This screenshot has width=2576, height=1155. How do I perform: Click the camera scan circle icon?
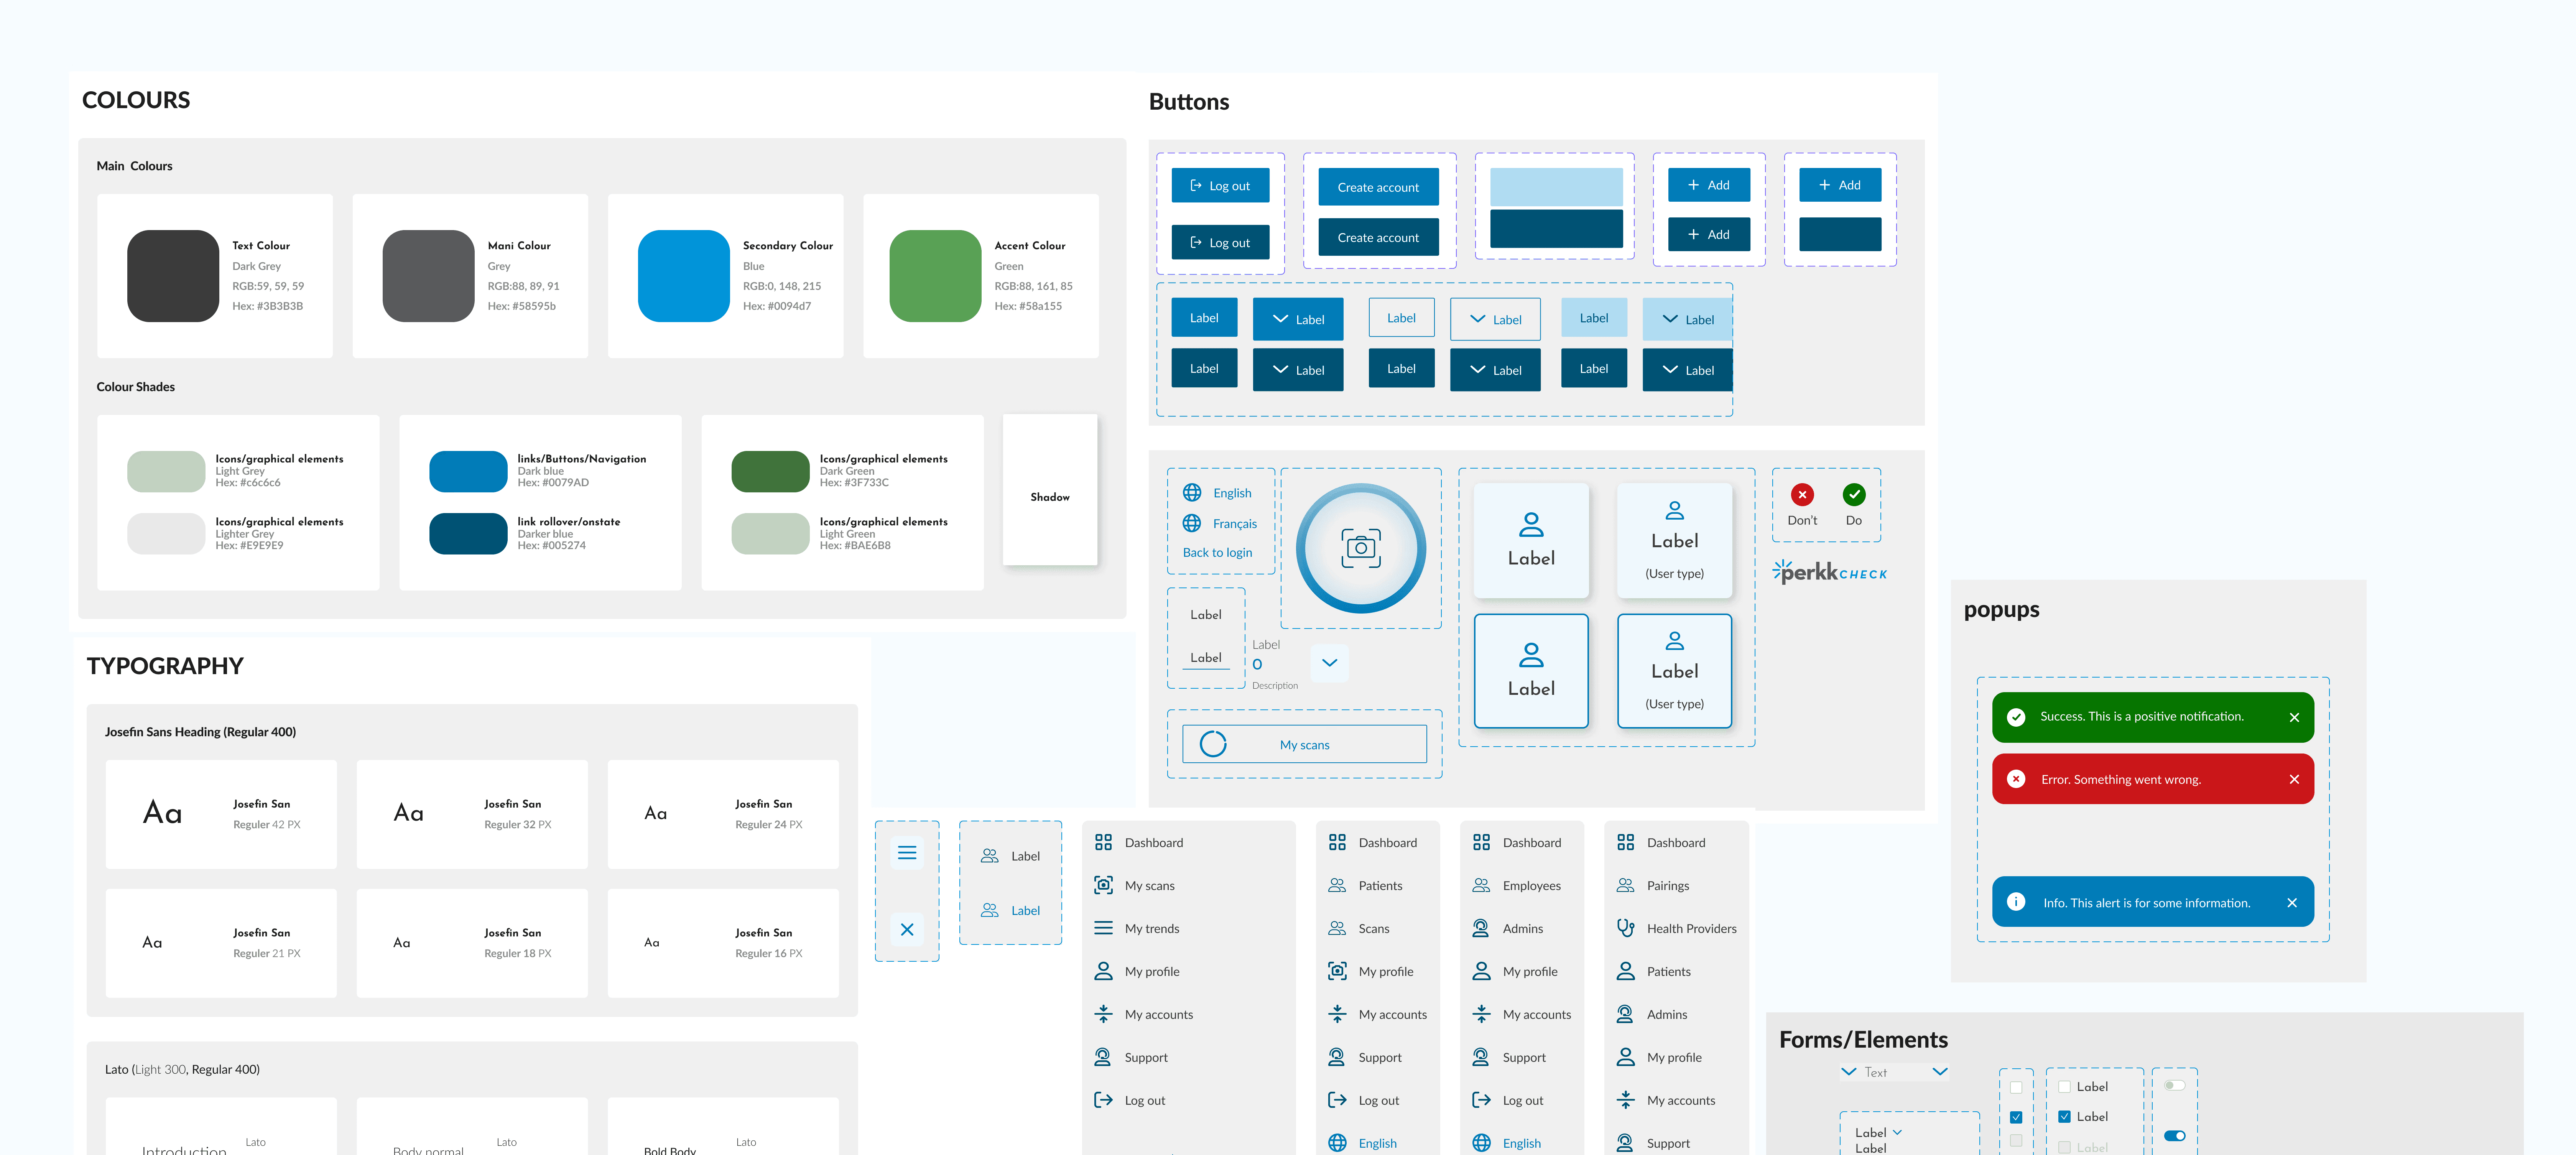pos(1360,548)
